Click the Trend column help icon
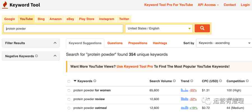252x112 pixels. point(192,81)
